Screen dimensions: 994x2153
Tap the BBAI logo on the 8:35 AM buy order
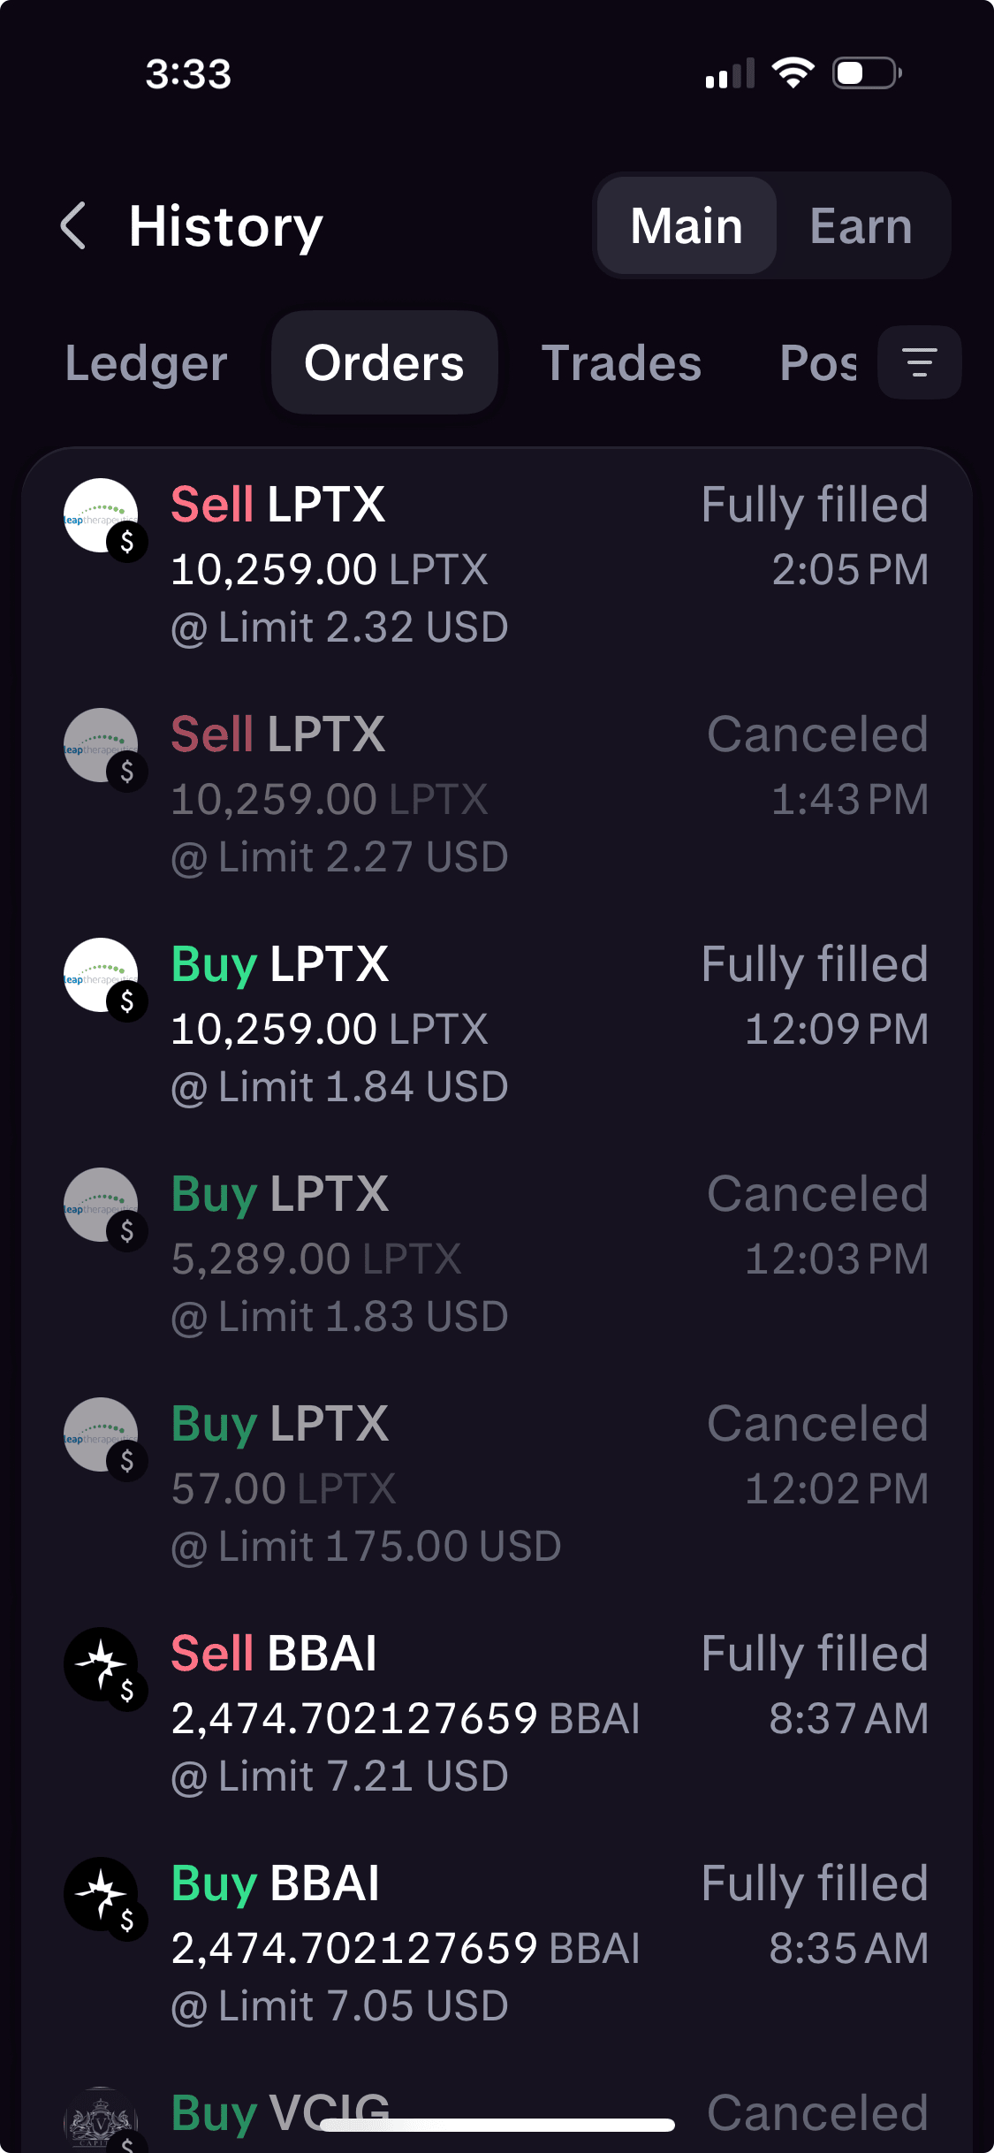click(x=102, y=1895)
